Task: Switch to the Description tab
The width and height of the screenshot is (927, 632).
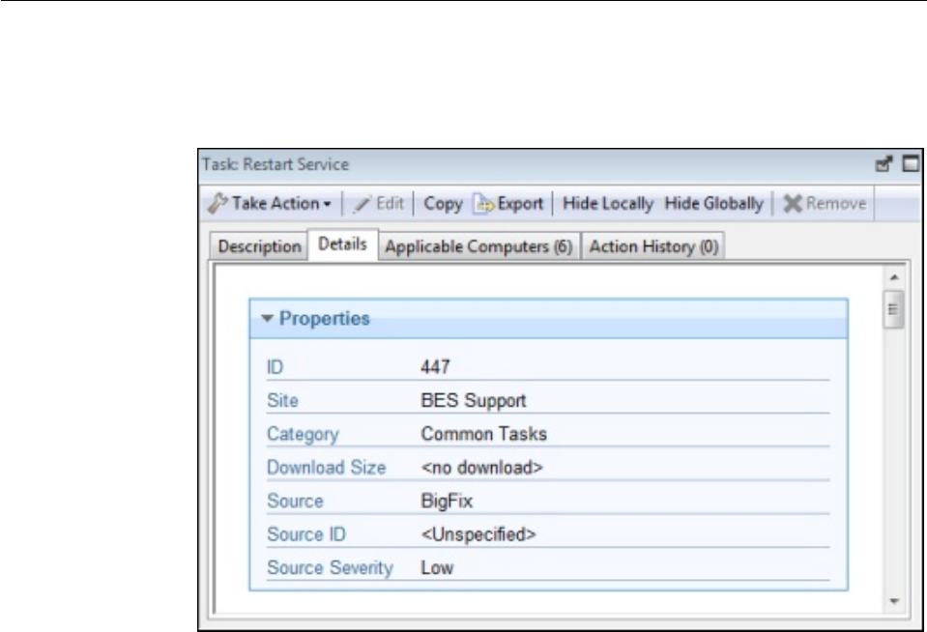Action: (x=259, y=246)
